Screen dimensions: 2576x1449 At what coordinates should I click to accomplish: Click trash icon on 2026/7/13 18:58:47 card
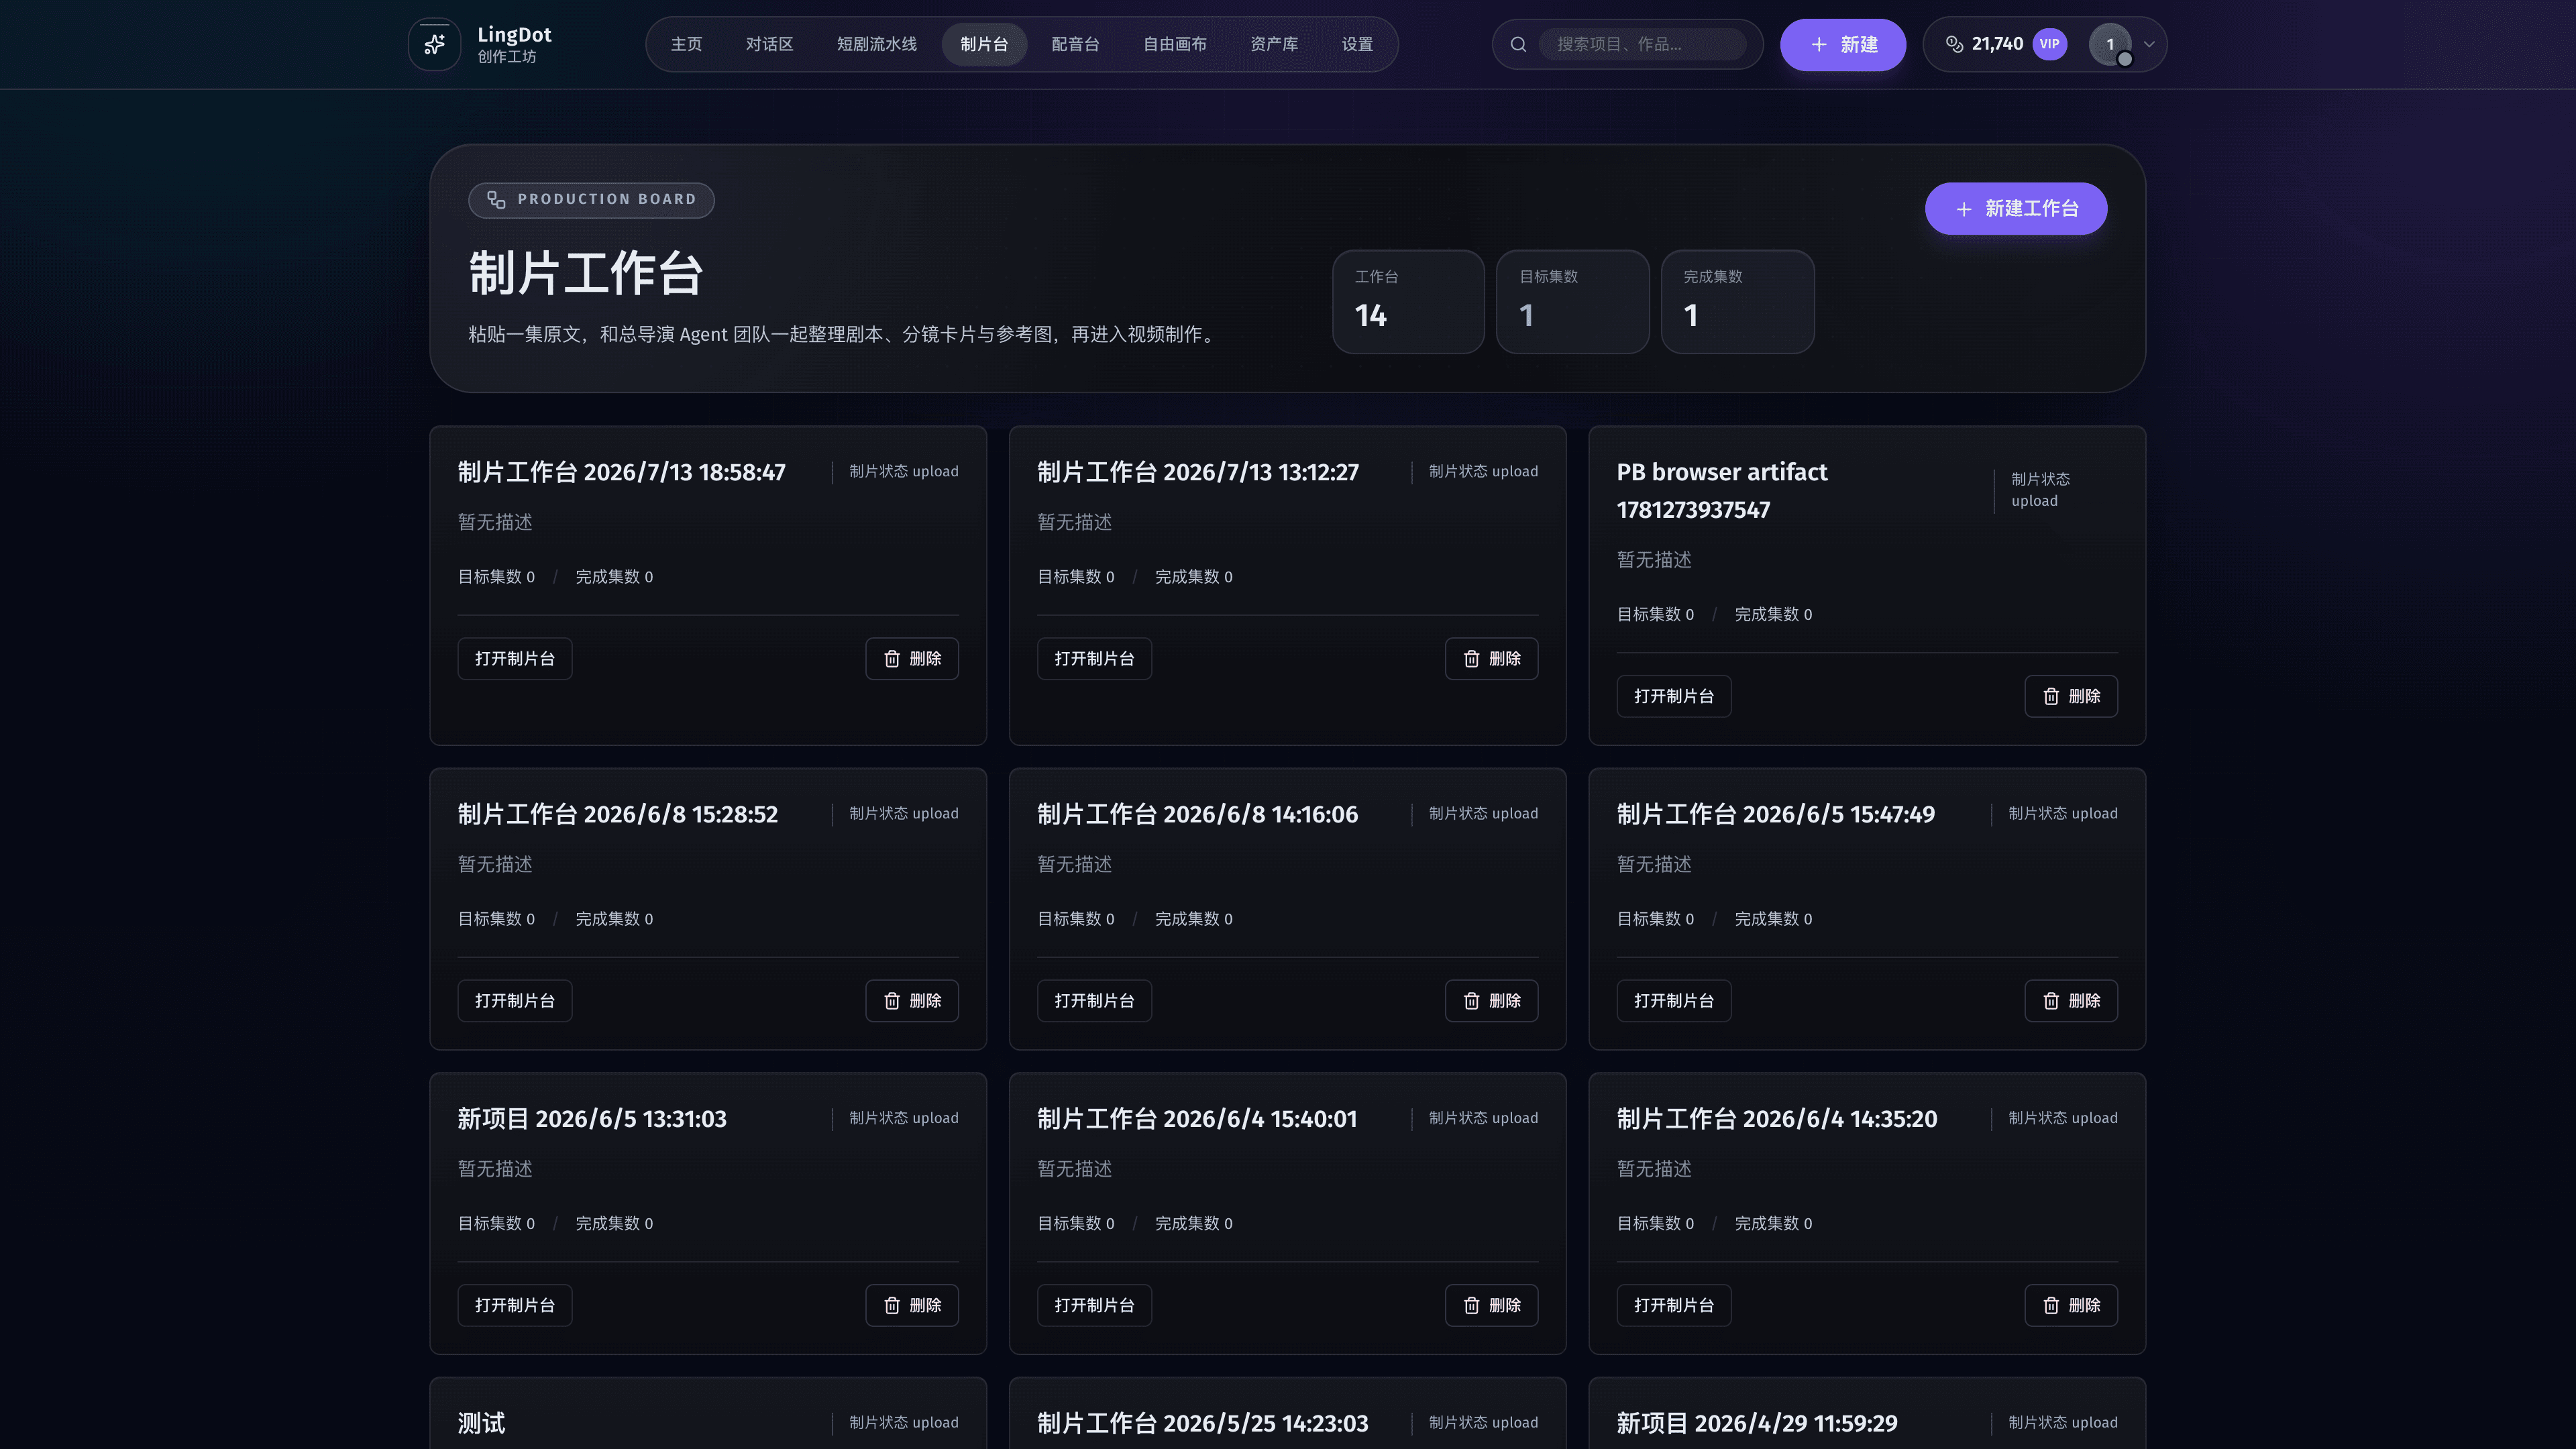[892, 659]
